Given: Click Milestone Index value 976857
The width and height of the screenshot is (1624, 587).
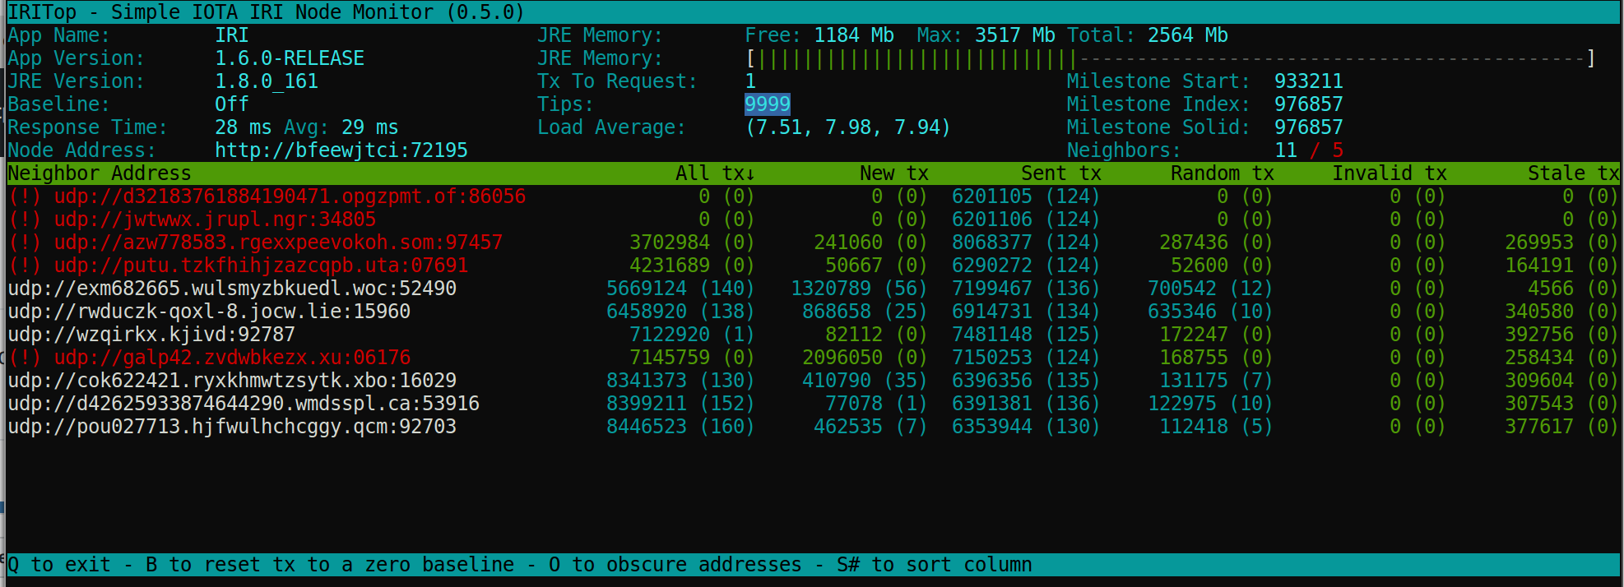Looking at the screenshot, I should tap(1309, 104).
